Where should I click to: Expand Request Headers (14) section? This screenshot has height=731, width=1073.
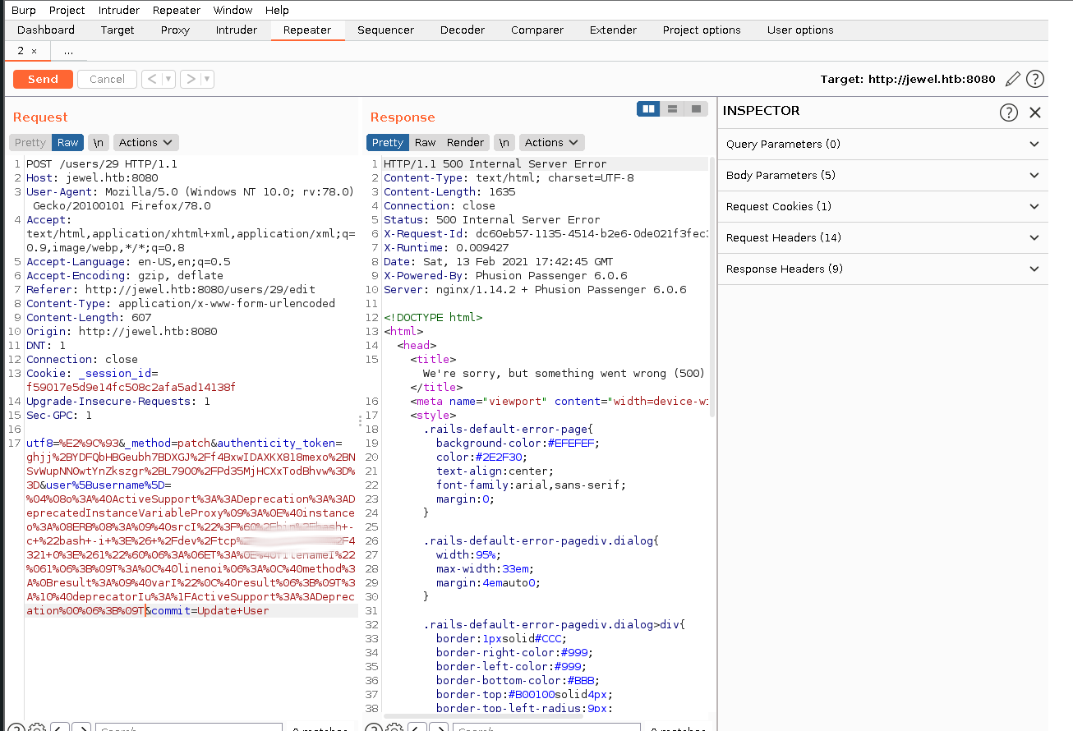click(x=883, y=237)
